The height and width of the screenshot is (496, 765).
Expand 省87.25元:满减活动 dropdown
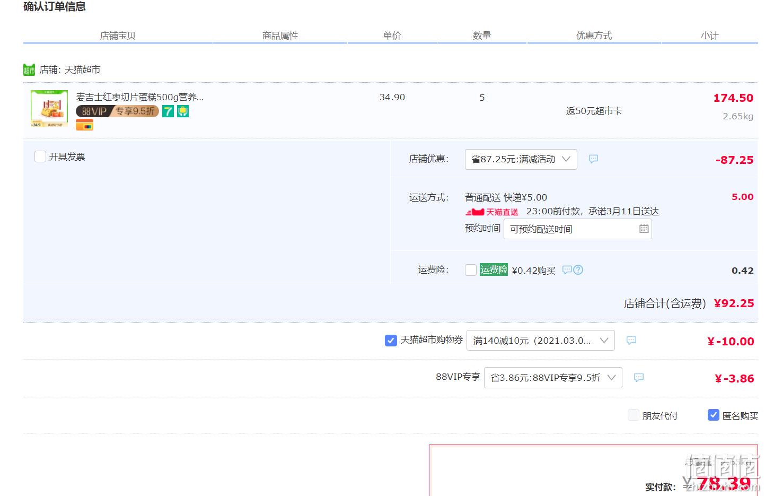coord(521,159)
